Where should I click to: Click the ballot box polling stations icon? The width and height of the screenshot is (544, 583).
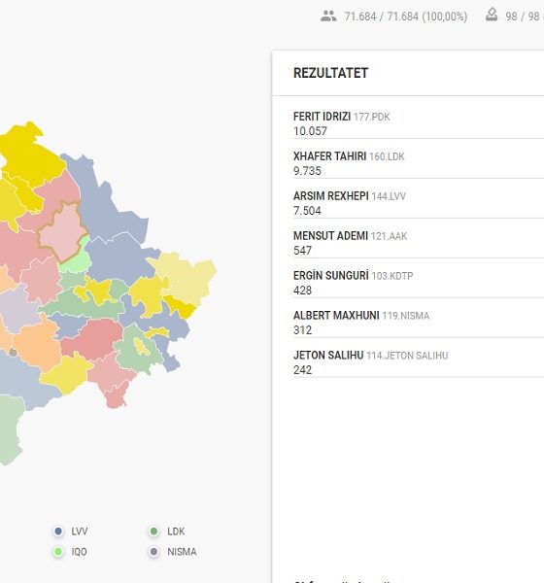(492, 15)
